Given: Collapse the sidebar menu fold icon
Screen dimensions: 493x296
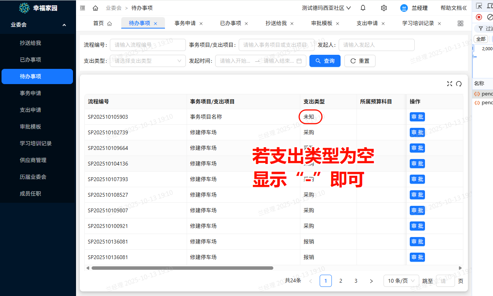Looking at the screenshot, I should coord(83,8).
